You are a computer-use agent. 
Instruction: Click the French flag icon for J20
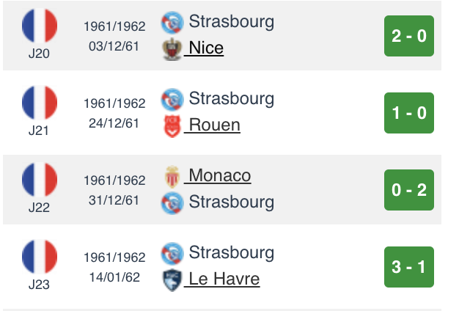click(x=39, y=25)
